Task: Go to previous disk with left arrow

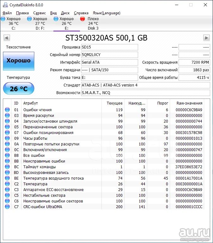Action: tap(7, 38)
